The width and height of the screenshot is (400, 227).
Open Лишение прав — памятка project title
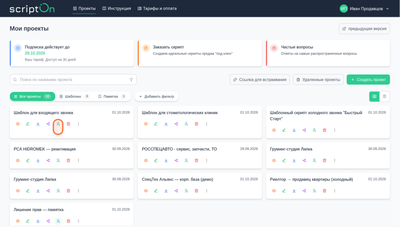(x=39, y=210)
